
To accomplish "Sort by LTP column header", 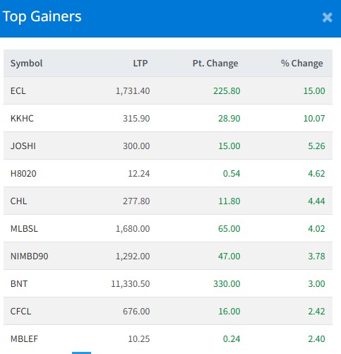I will [x=140, y=63].
